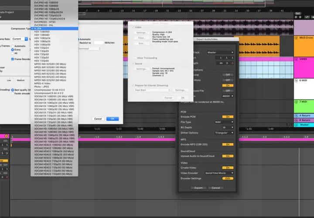The height and width of the screenshot is (218, 314).
Task: Choose DVCPRO50 - PAL compression type
Action: [x=54, y=25]
